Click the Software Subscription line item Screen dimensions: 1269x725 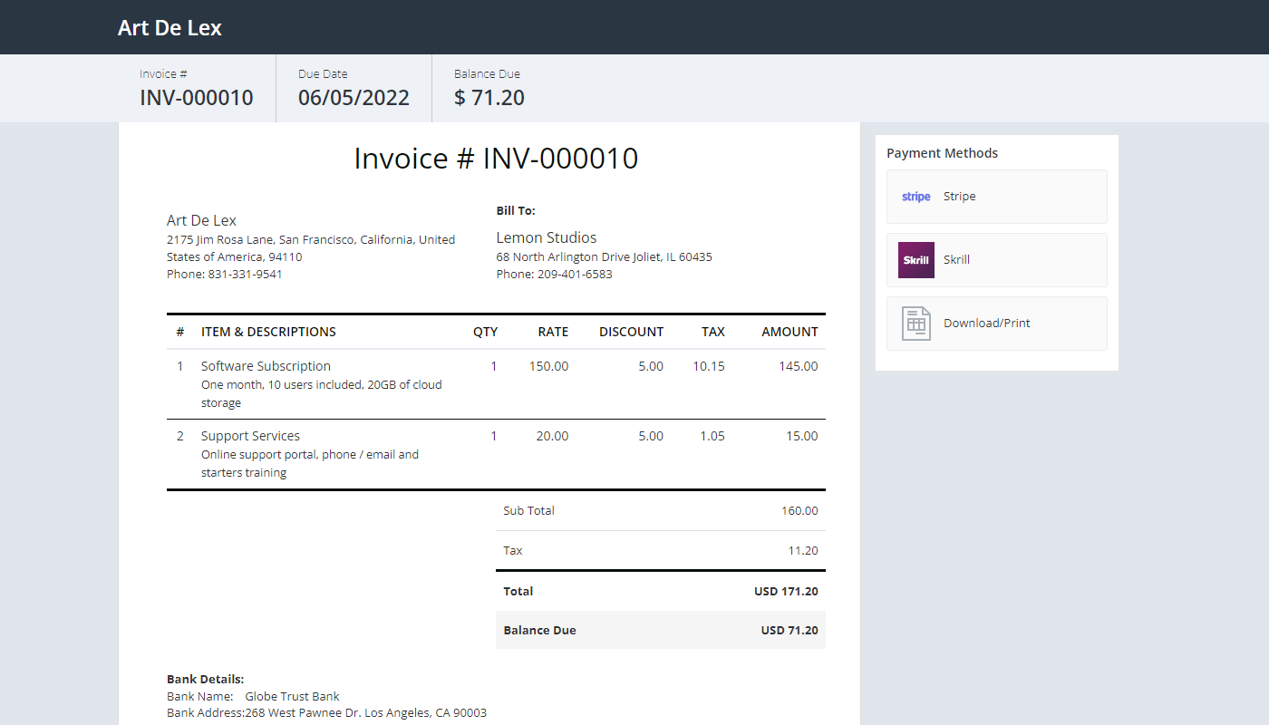pyautogui.click(x=266, y=366)
